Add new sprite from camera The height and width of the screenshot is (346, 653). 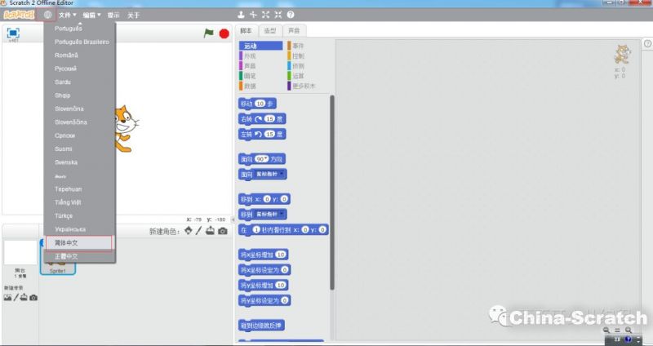coord(222,232)
